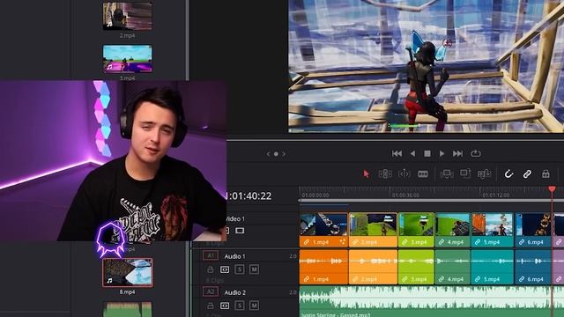Click the next clip navigation arrow

tap(284, 154)
